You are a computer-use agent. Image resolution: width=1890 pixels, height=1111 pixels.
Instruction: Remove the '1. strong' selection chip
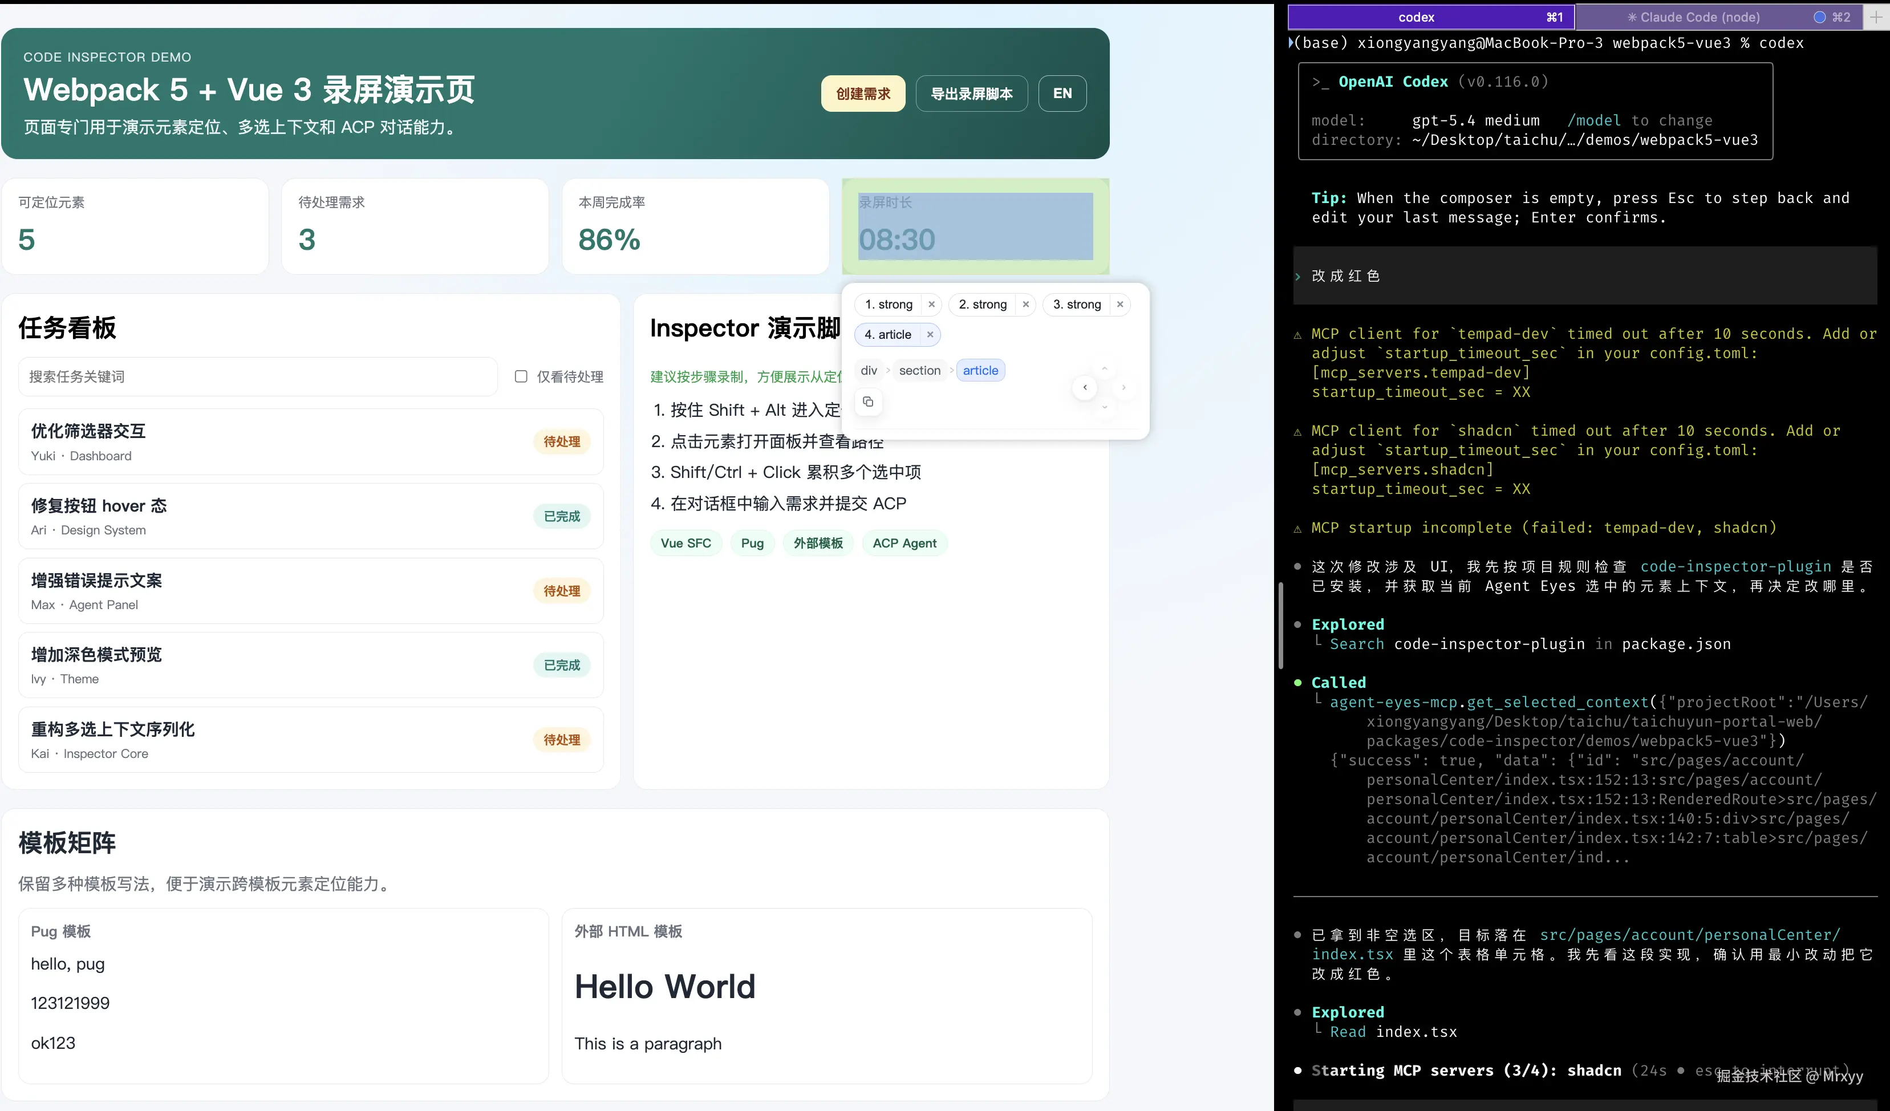931,305
